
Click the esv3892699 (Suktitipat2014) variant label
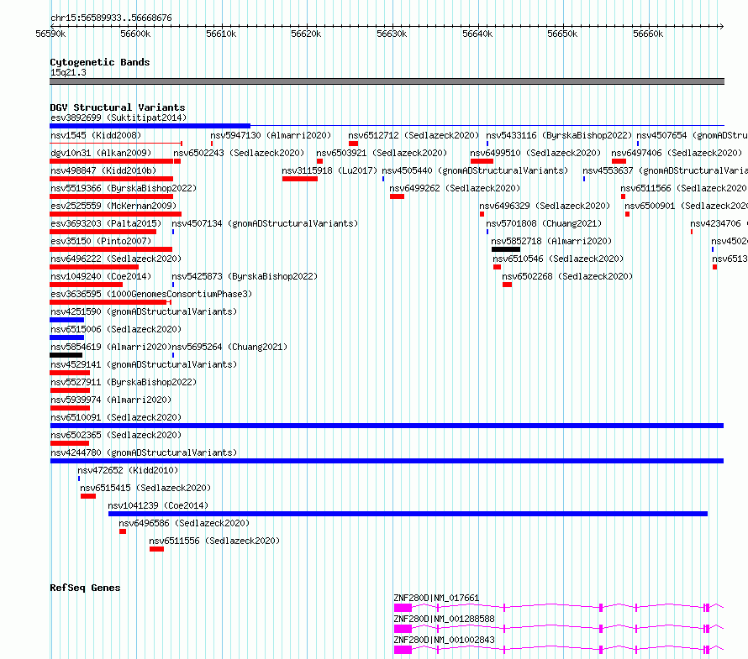119,118
